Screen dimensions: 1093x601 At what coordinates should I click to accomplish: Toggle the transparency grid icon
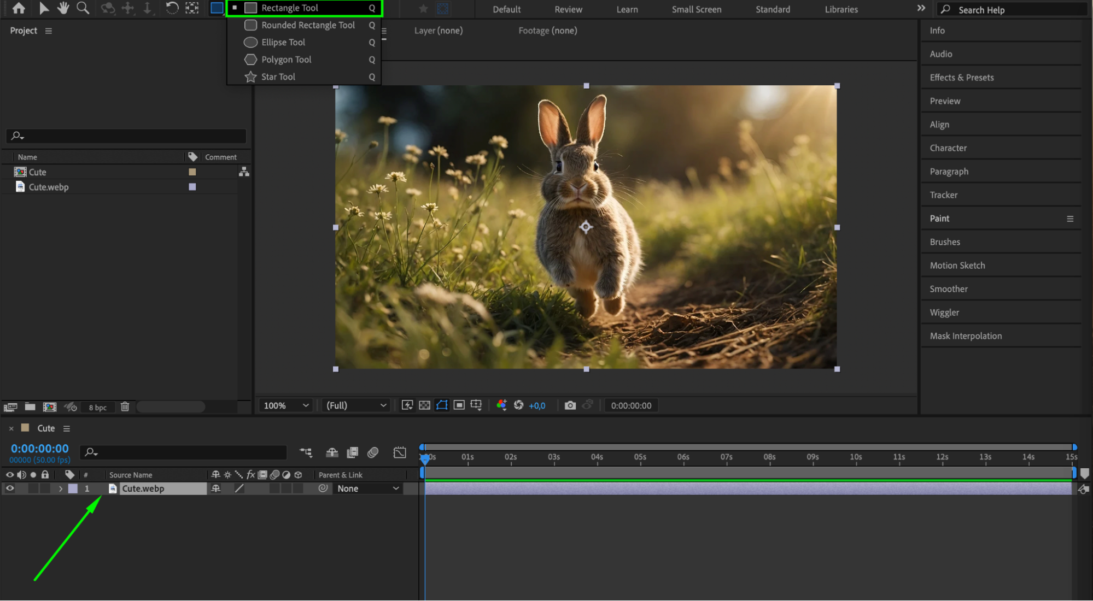point(424,405)
